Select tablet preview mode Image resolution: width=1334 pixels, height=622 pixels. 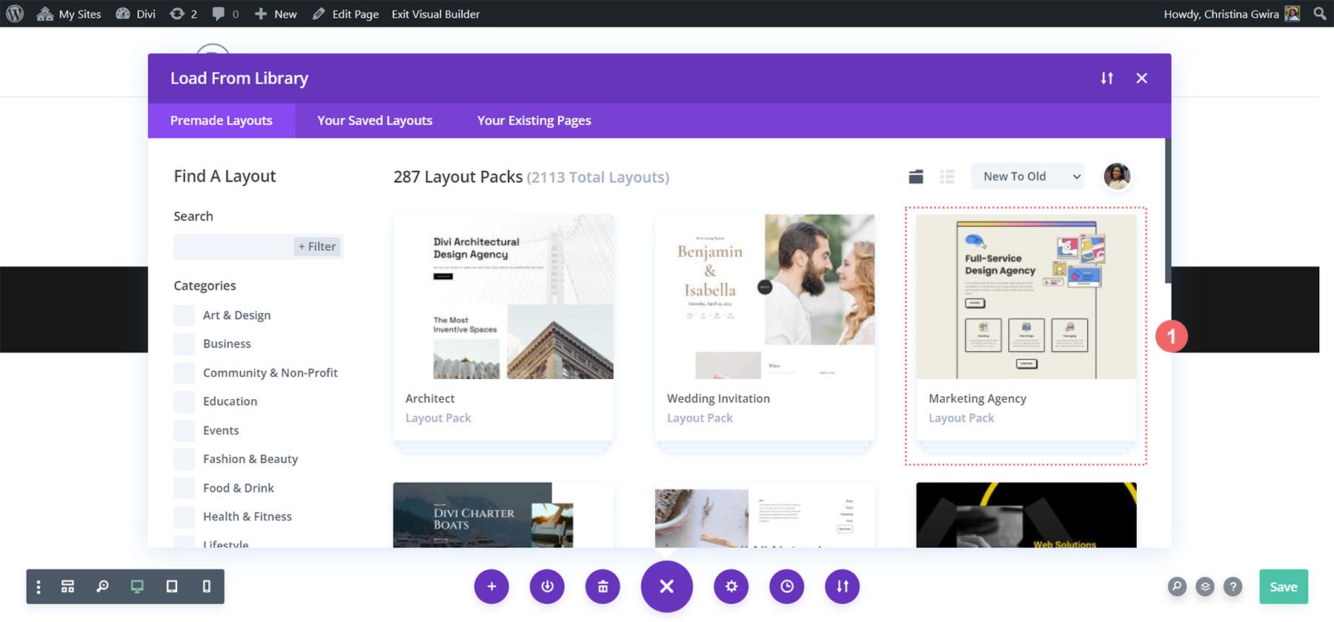172,586
